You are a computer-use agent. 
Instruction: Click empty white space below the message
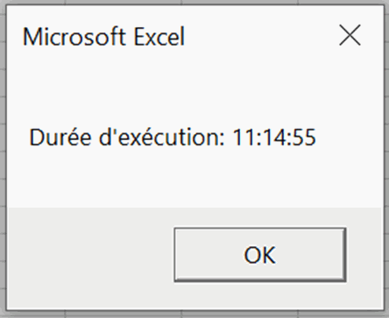click(x=193, y=178)
